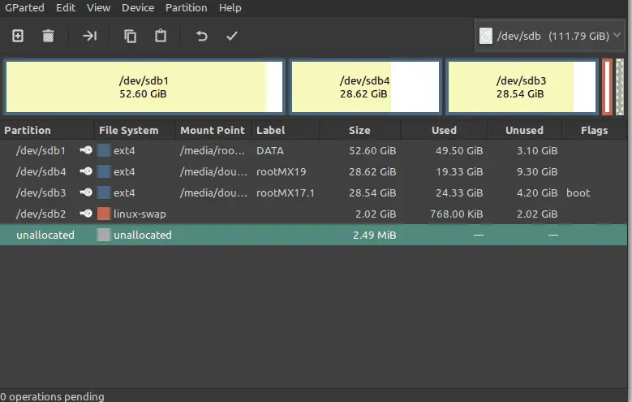The width and height of the screenshot is (632, 402).
Task: Click the /media/roo… mount point cell
Action: [213, 150]
